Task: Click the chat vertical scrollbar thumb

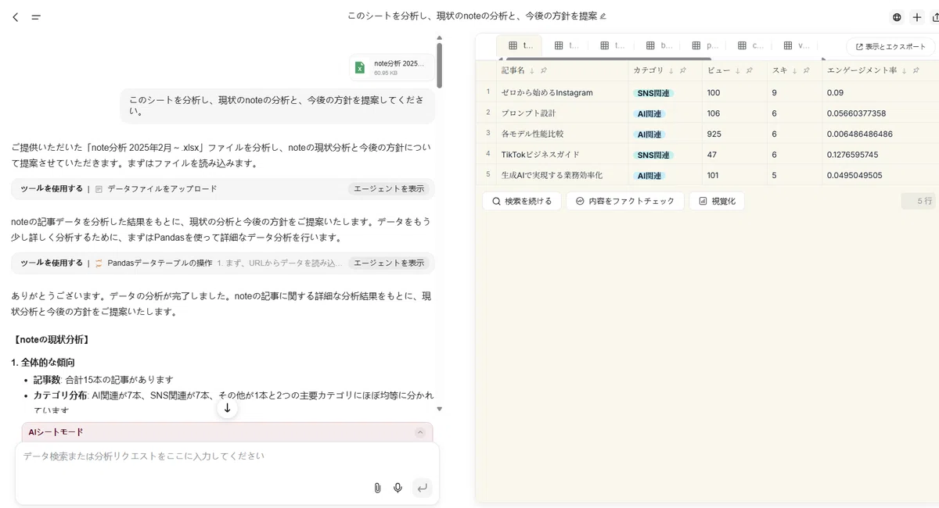Action: click(440, 65)
